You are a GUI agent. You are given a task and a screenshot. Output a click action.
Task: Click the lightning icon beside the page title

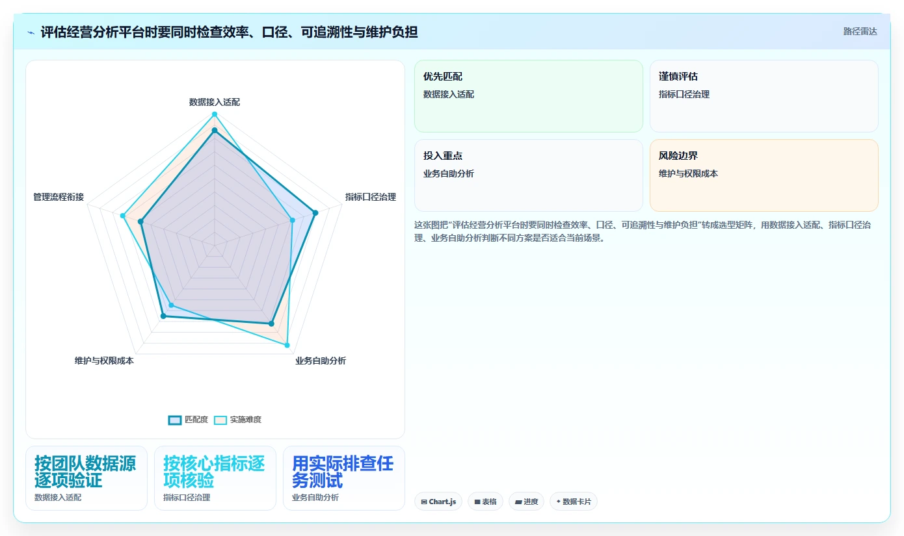31,32
